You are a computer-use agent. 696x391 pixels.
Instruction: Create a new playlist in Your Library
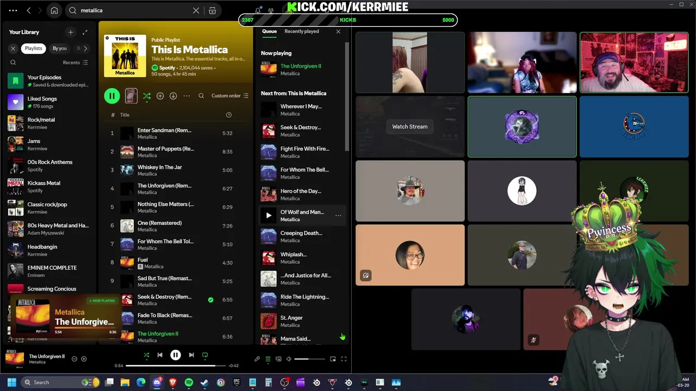coord(70,32)
